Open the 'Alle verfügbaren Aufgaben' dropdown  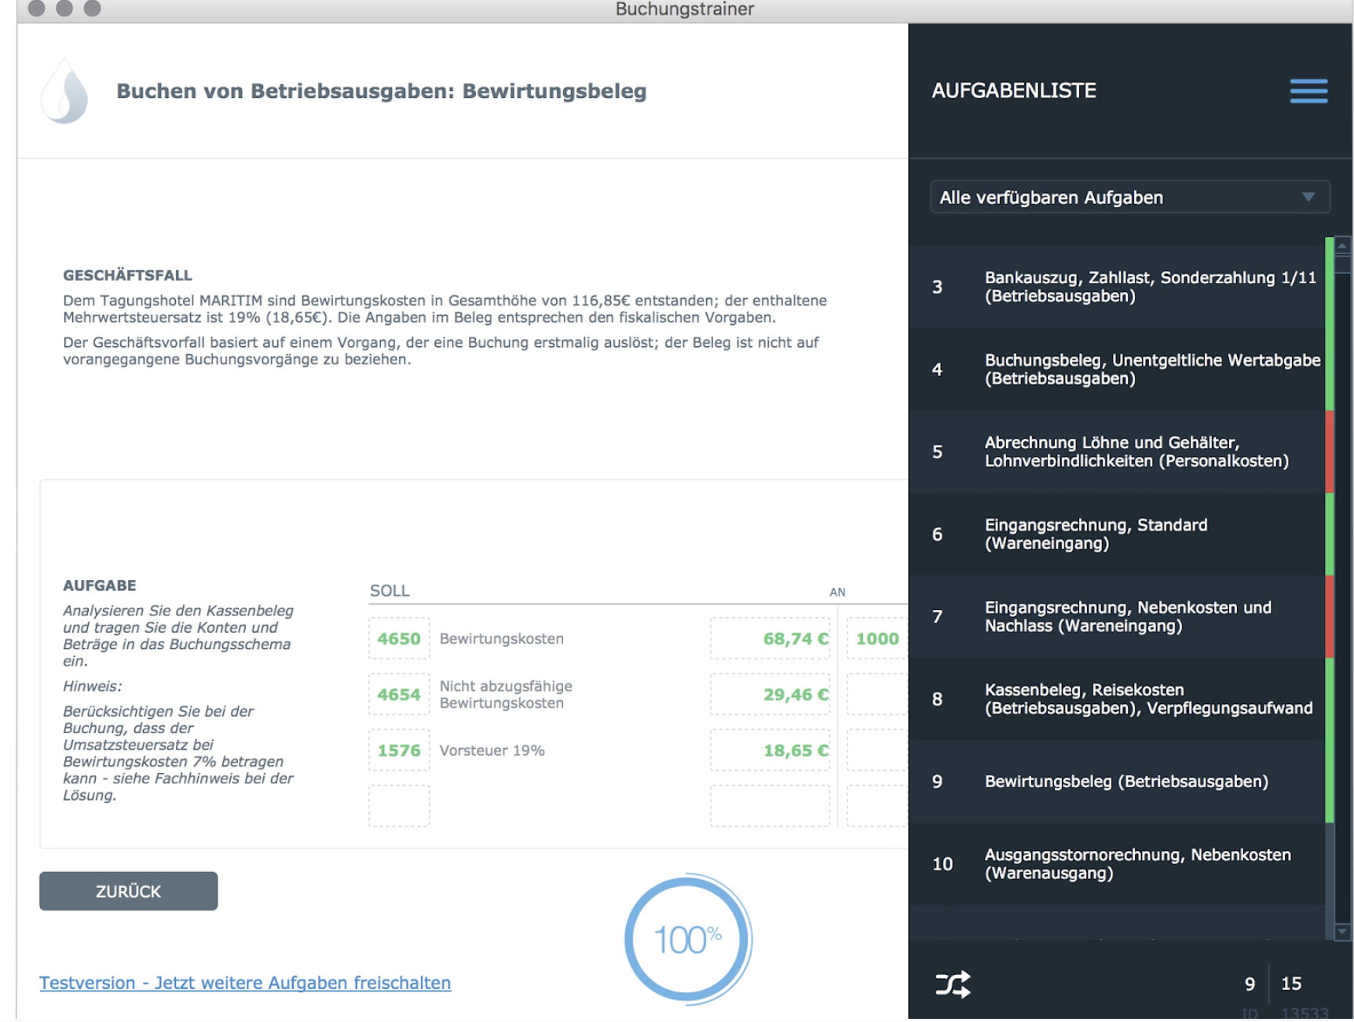pyautogui.click(x=1129, y=197)
